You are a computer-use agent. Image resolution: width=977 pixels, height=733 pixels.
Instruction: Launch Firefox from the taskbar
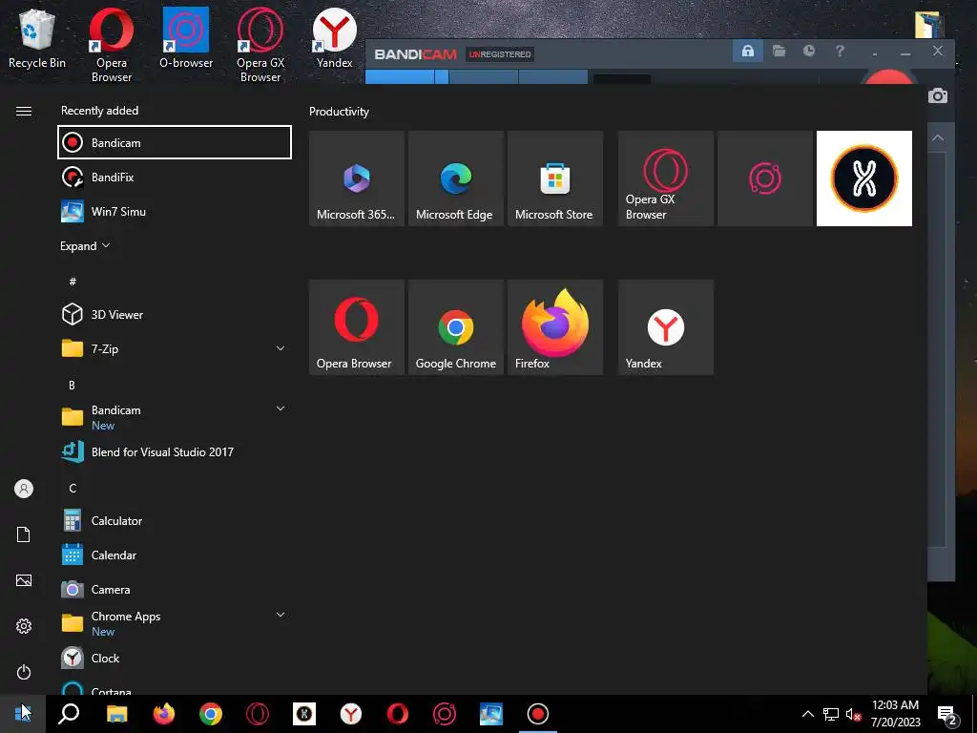click(x=164, y=714)
